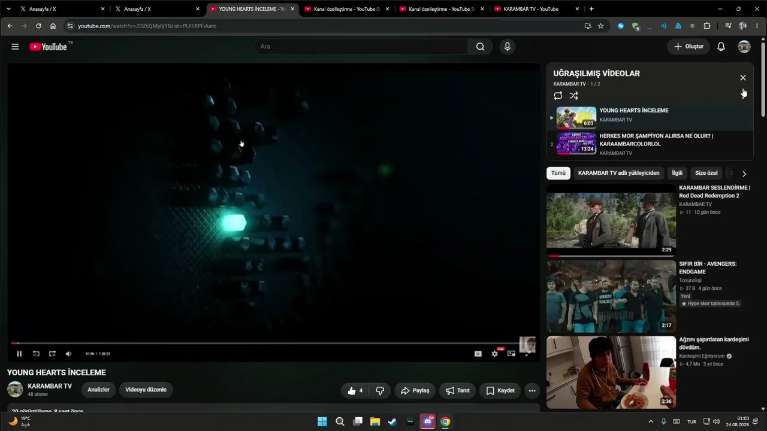Image resolution: width=767 pixels, height=431 pixels.
Task: Select the Size özel filter chip
Action: (706, 173)
